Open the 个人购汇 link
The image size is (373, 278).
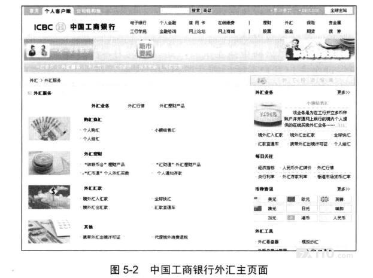[92, 130]
